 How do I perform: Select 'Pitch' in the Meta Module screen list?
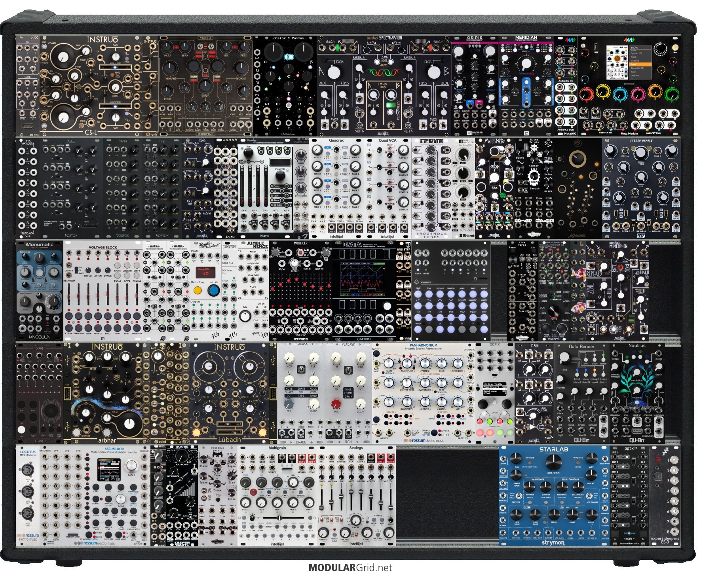tap(640, 57)
